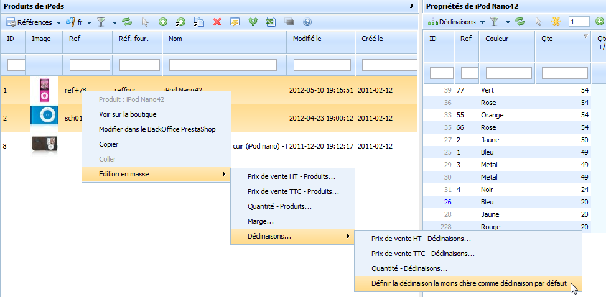Click the selection cursor icon in products toolbar
Image resolution: width=606 pixels, height=297 pixels.
coord(146,22)
